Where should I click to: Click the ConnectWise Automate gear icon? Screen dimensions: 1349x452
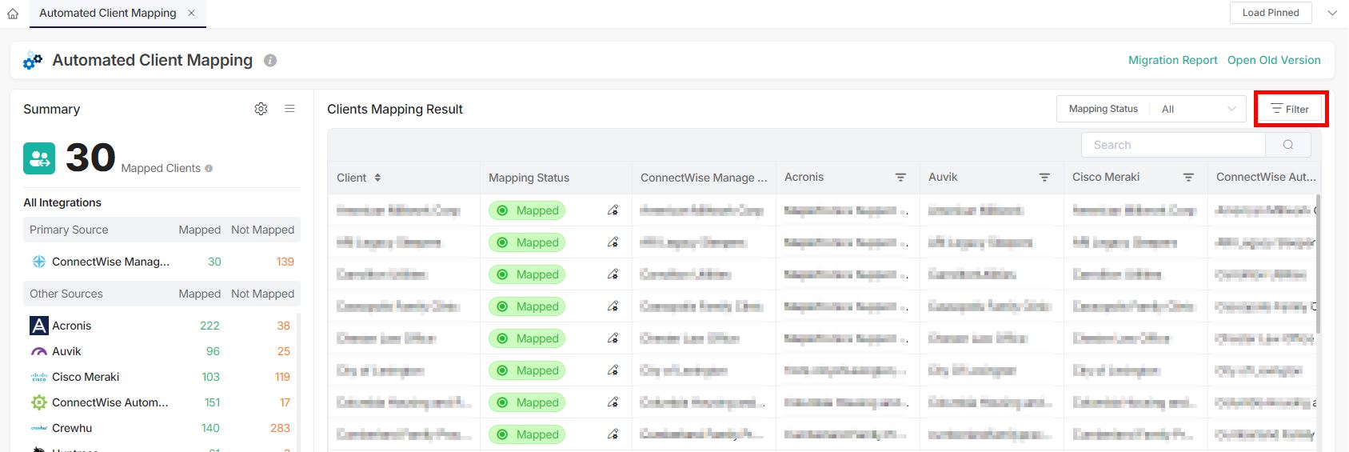[x=39, y=402]
